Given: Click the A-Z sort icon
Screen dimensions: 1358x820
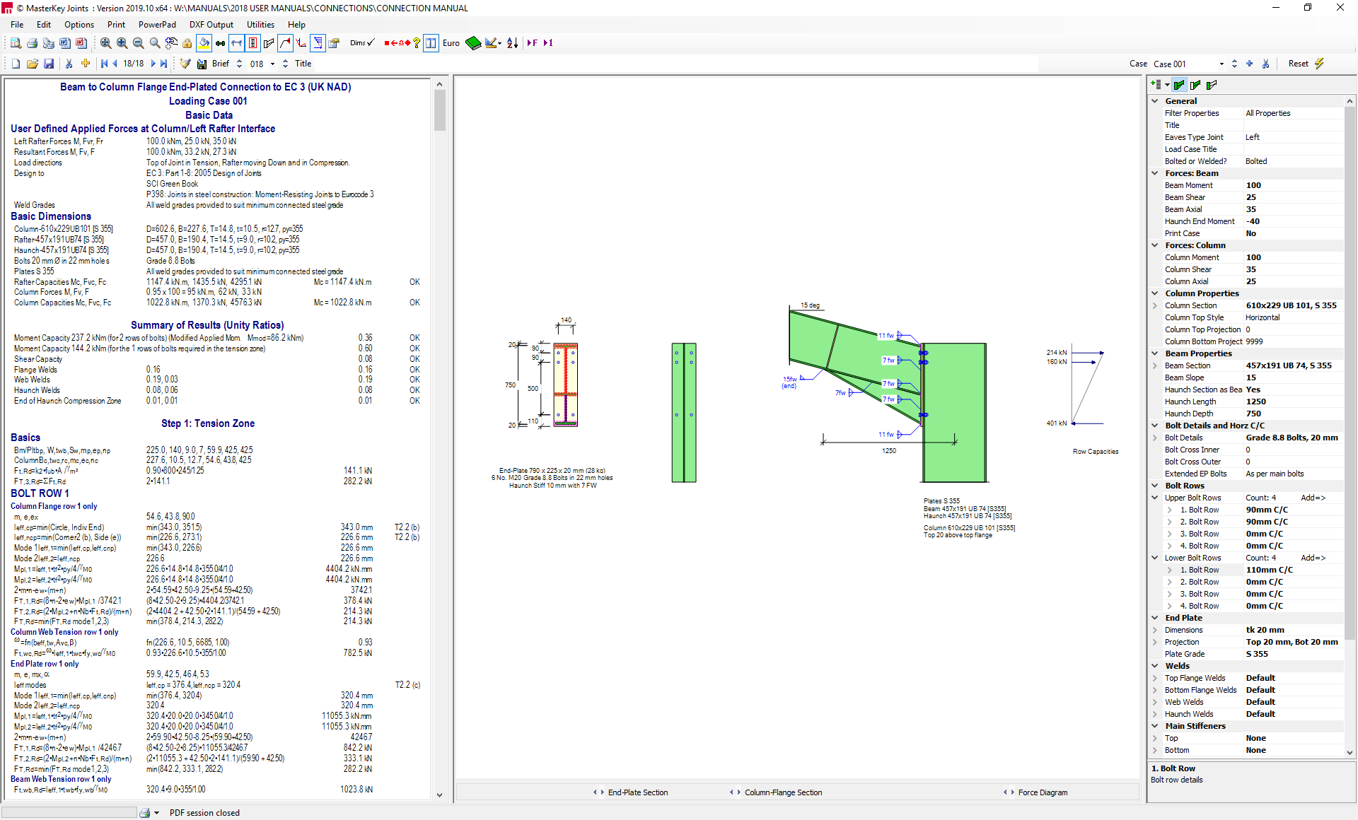Looking at the screenshot, I should pyautogui.click(x=512, y=43).
